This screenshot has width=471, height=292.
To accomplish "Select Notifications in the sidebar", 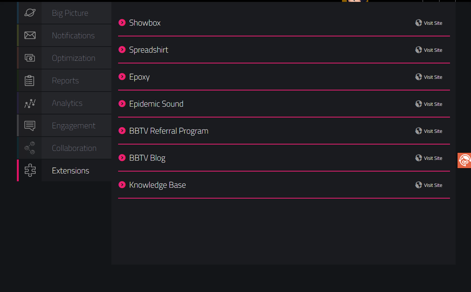I will (x=73, y=36).
